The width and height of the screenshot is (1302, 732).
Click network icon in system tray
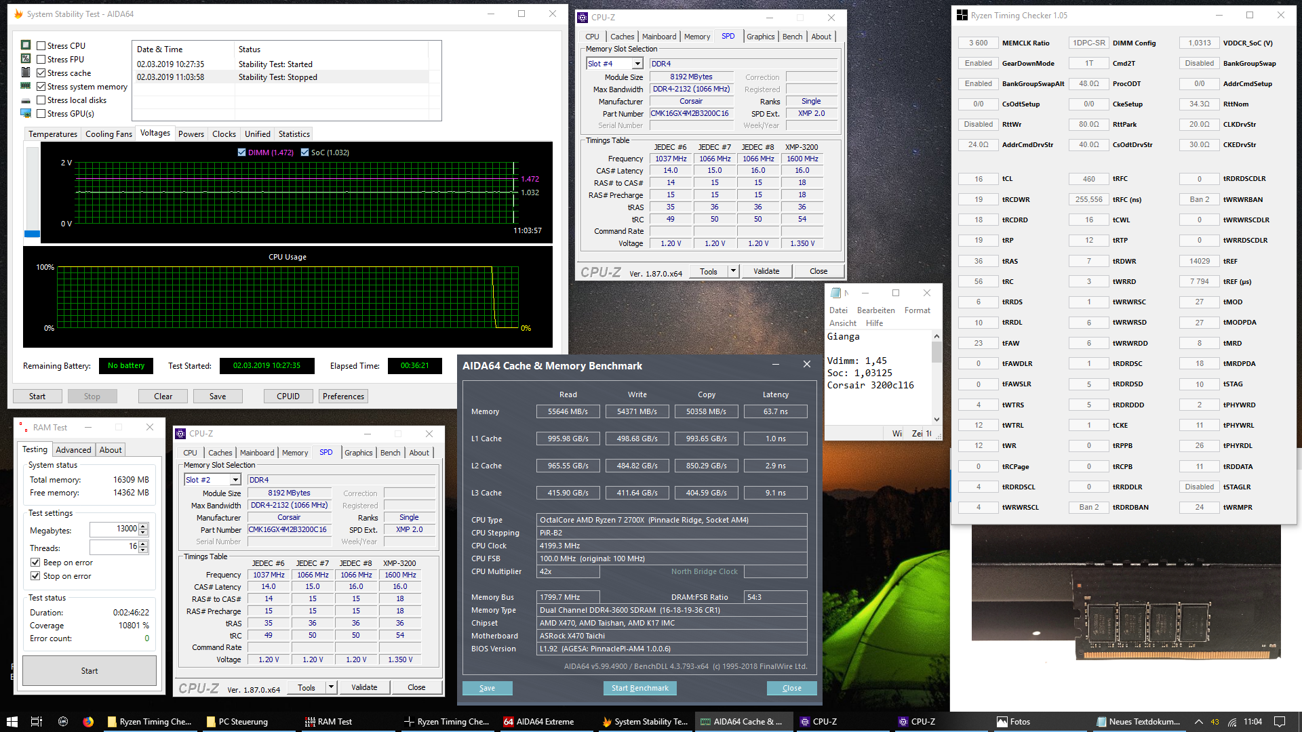[1232, 722]
